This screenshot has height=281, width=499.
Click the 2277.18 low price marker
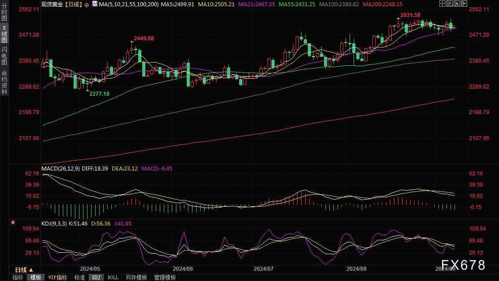pyautogui.click(x=99, y=94)
